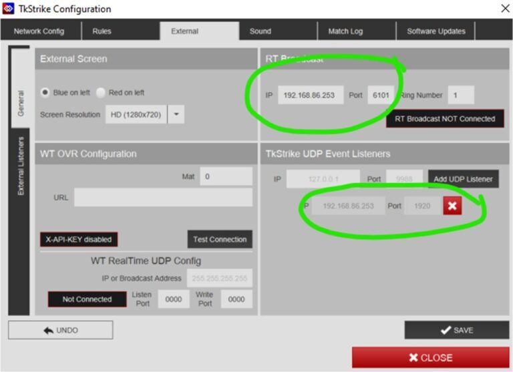
Task: Switch to the Sound tab
Action: tap(261, 31)
